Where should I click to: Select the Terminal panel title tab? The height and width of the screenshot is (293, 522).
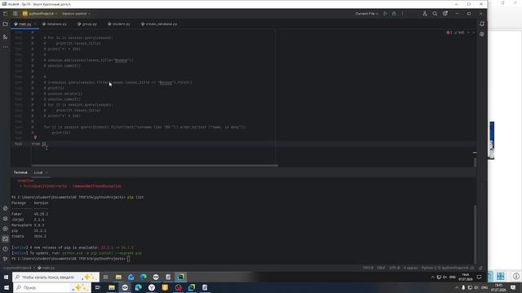pyautogui.click(x=20, y=173)
